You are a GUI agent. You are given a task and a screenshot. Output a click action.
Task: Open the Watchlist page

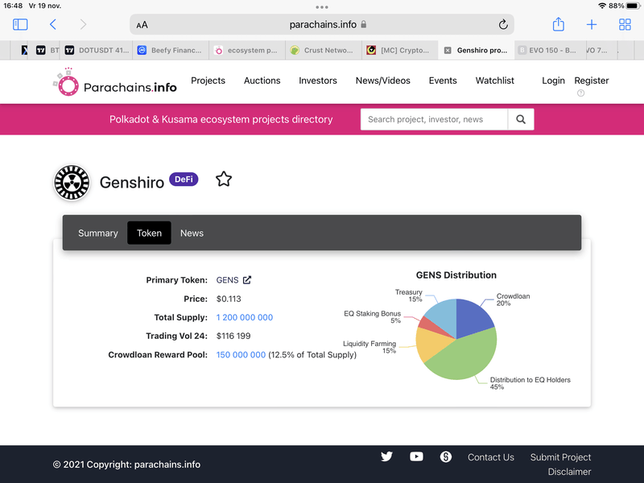click(x=494, y=80)
